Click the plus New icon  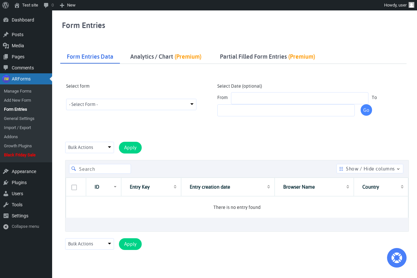tap(62, 5)
